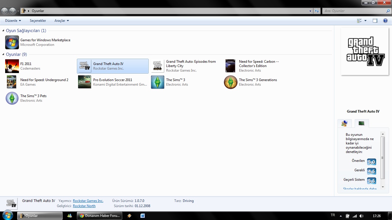
Task: Click the network signal tray icon
Action: (x=355, y=216)
